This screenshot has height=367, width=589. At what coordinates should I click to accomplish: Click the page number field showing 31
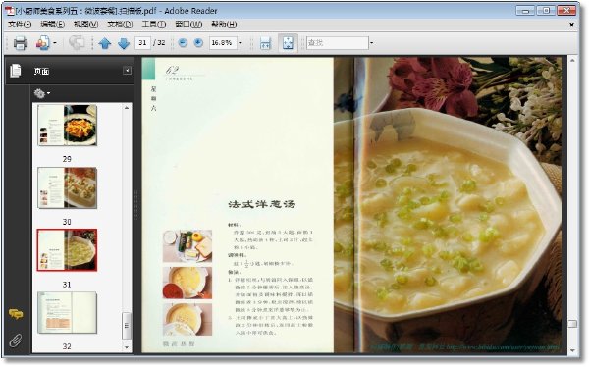pyautogui.click(x=142, y=43)
